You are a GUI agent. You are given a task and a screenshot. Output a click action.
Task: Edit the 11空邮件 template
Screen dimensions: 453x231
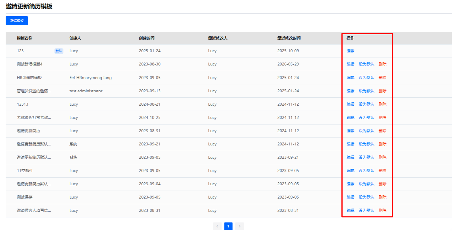pyautogui.click(x=351, y=171)
